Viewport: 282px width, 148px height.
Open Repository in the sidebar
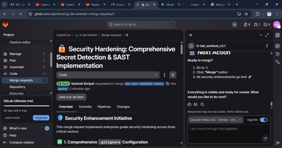click(x=17, y=87)
